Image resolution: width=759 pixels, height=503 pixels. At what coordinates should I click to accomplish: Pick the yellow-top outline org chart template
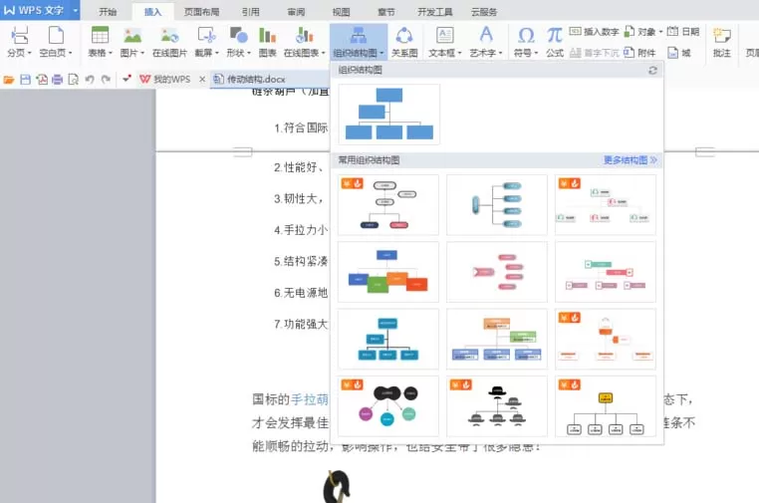pos(605,406)
